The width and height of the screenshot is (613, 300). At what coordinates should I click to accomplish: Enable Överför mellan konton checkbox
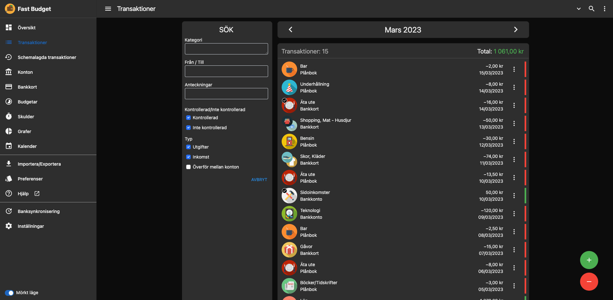pyautogui.click(x=188, y=167)
